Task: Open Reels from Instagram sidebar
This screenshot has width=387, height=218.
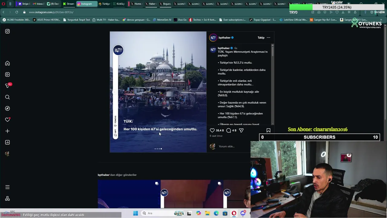Action: (x=8, y=74)
